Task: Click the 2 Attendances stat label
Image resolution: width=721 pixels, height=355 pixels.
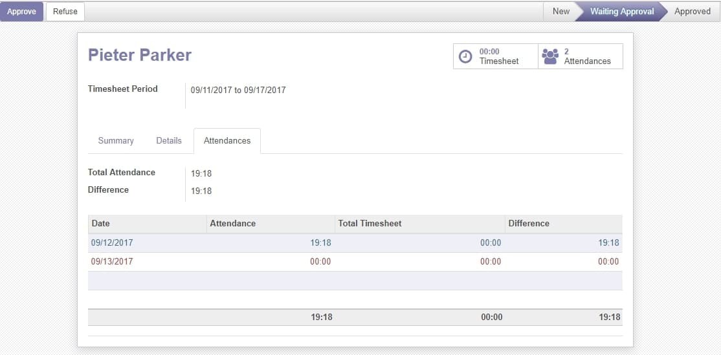Action: click(587, 56)
